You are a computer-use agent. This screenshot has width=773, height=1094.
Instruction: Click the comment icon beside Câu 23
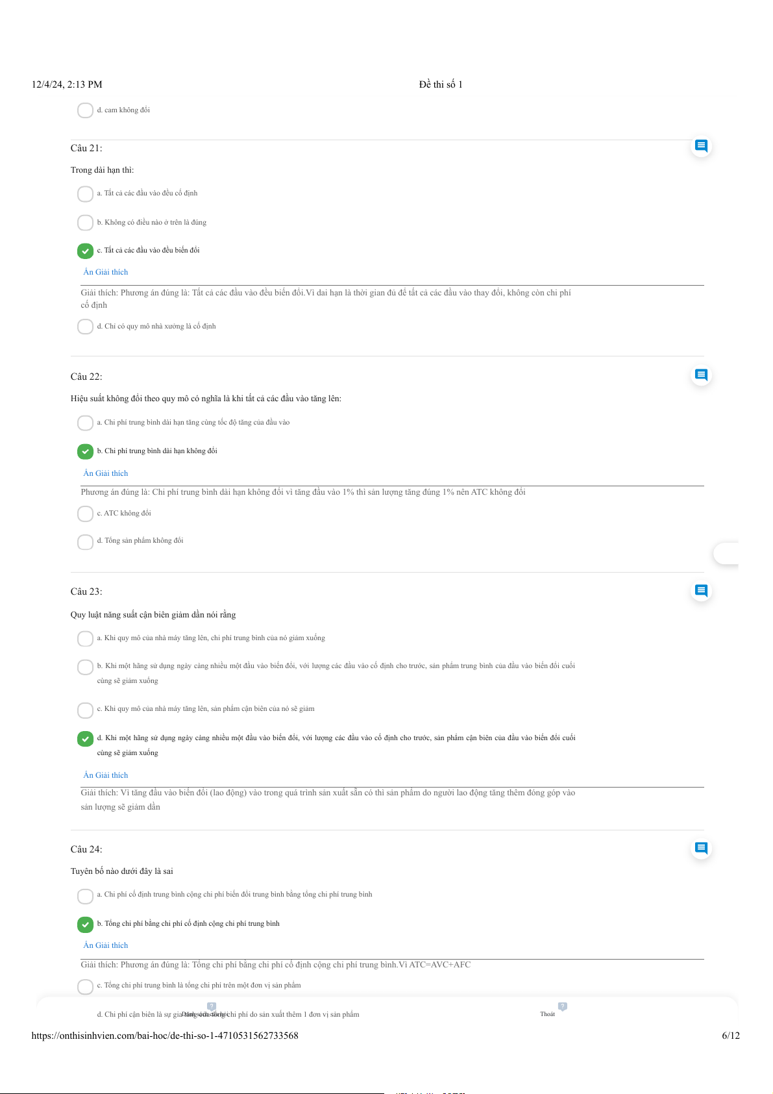click(x=701, y=590)
